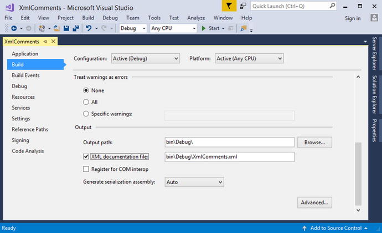Click the vertical scrollbar thumb

pyautogui.click(x=358, y=174)
